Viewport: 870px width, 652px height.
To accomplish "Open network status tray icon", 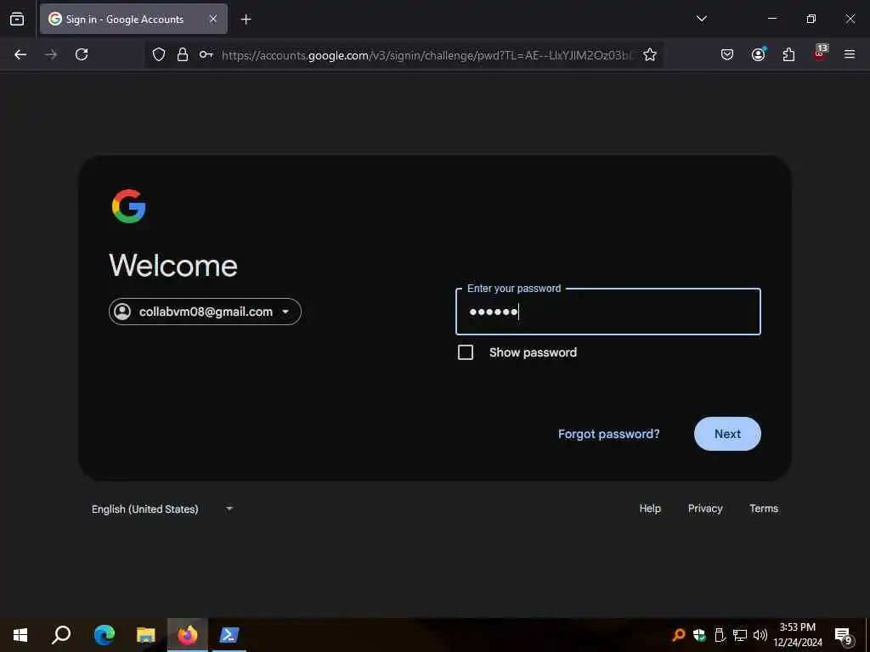I will [x=740, y=635].
